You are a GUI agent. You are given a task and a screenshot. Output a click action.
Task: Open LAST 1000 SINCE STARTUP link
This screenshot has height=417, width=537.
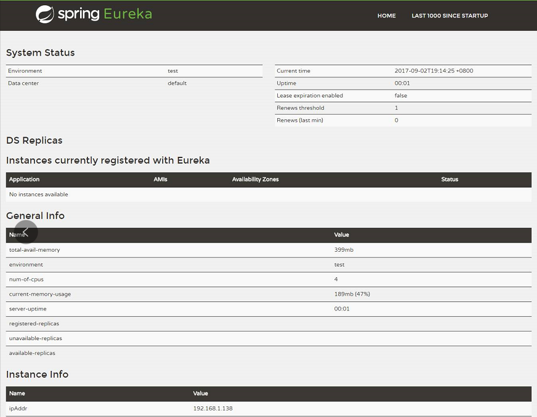[x=450, y=16]
